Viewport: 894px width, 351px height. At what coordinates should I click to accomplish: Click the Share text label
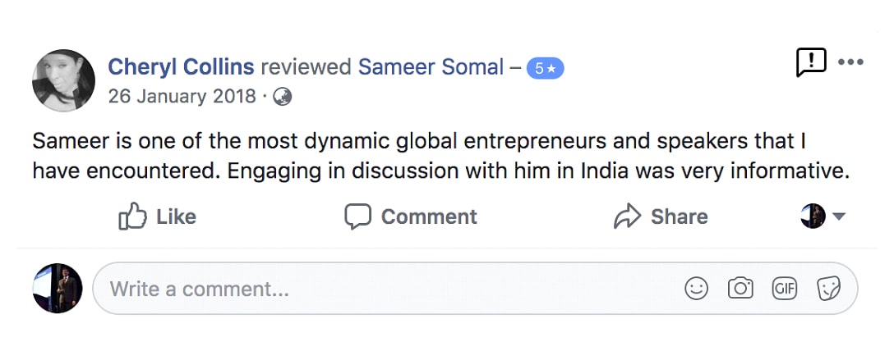(679, 217)
